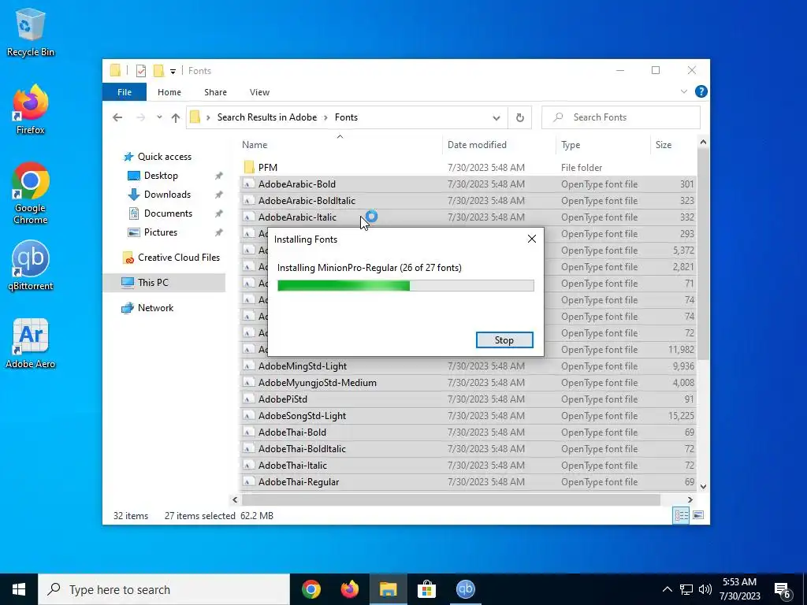Image resolution: width=807 pixels, height=605 pixels.
Task: Click the taskbar search box
Action: (164, 589)
